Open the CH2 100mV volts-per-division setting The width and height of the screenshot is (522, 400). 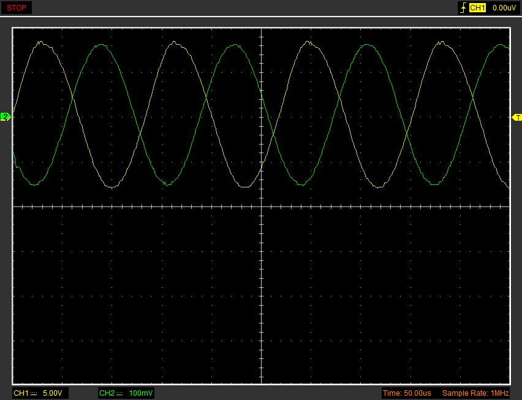tap(141, 393)
